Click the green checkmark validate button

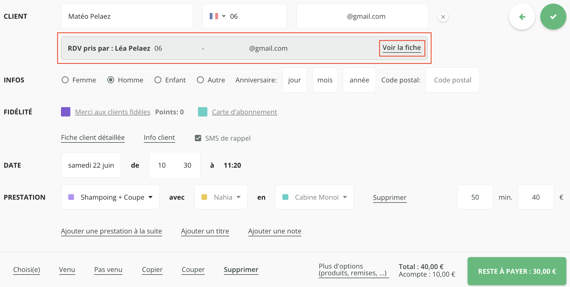click(x=553, y=17)
